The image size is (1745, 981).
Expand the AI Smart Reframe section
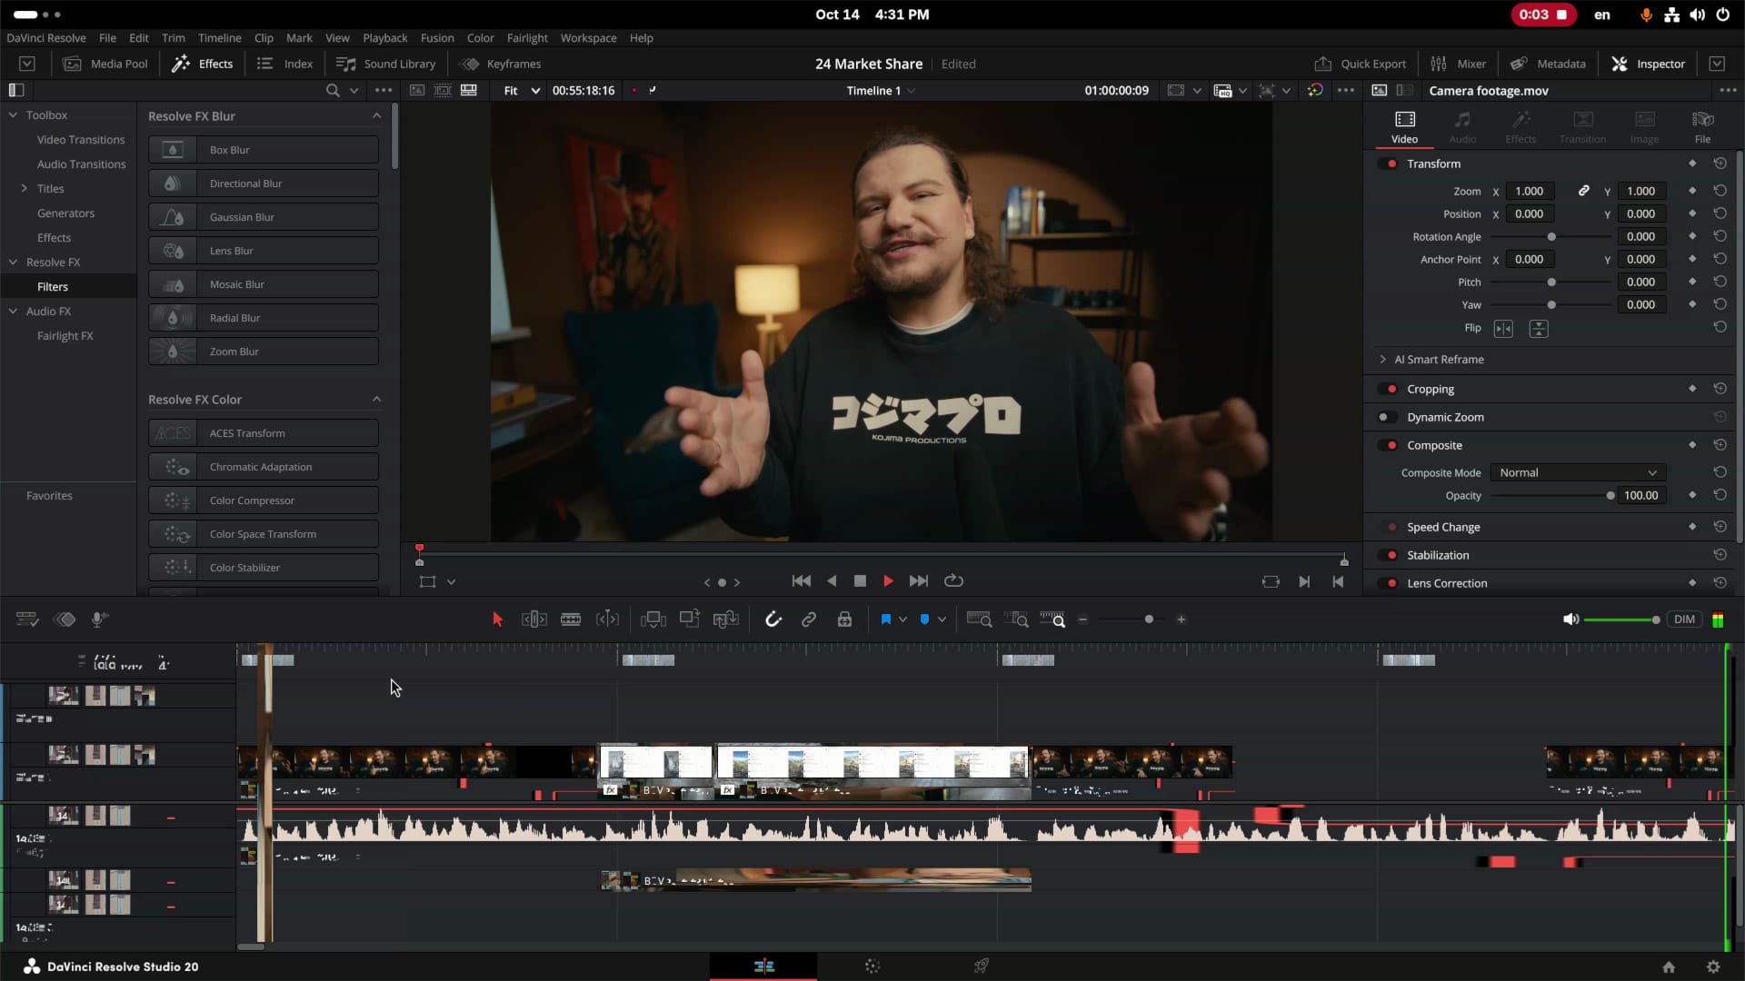pos(1383,360)
